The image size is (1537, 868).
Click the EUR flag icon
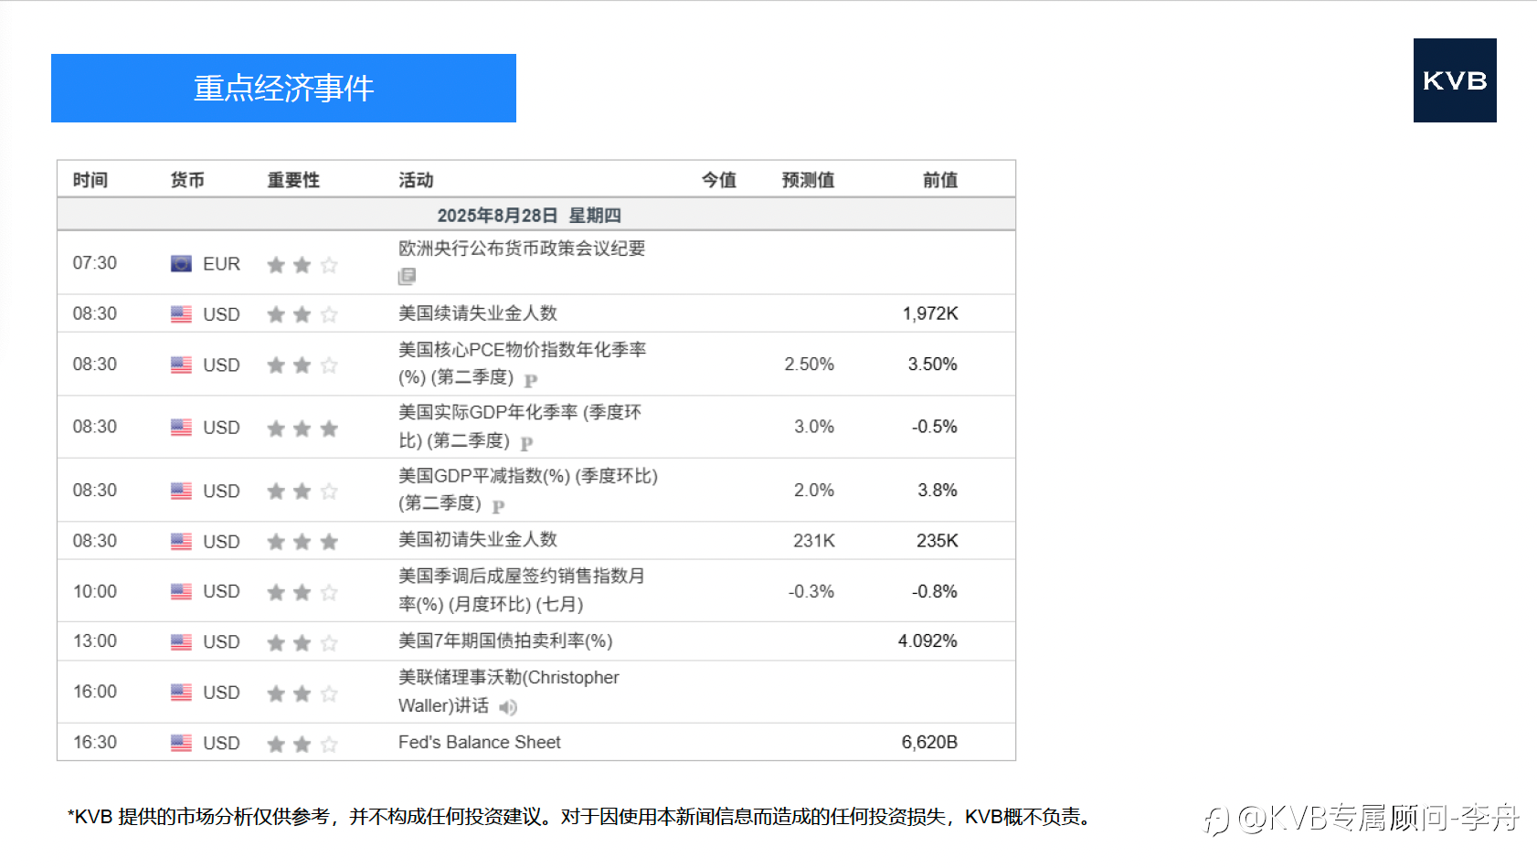[181, 264]
